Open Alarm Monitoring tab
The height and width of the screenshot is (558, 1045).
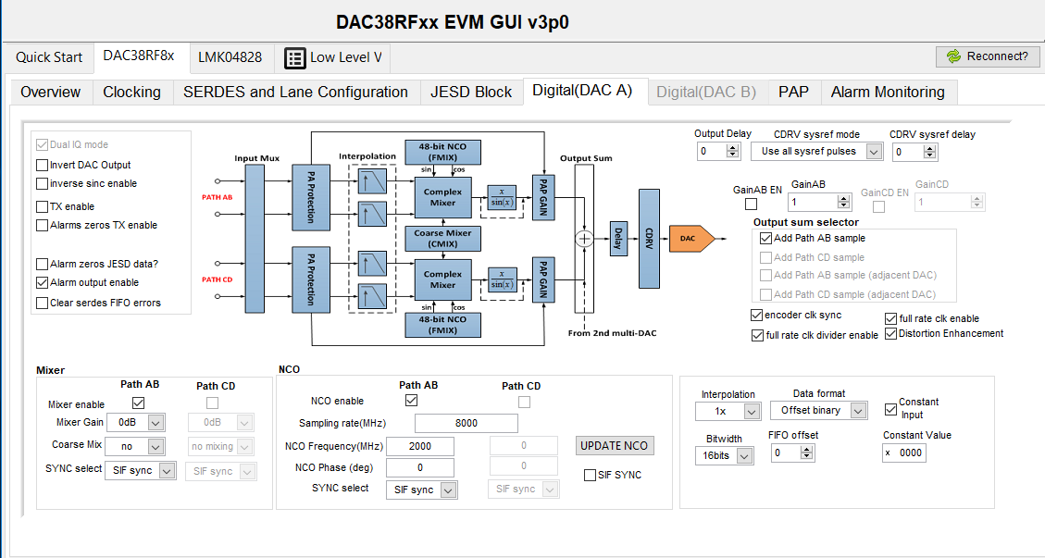(x=888, y=92)
